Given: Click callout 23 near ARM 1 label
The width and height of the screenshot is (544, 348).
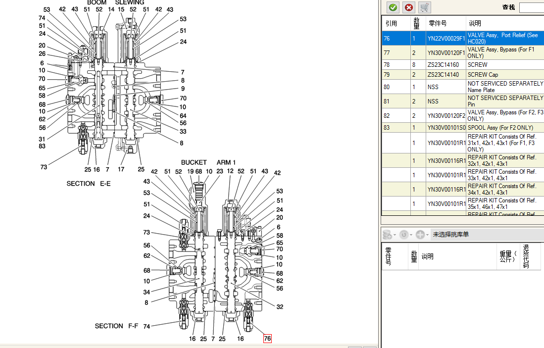Looking at the screenshot, I should point(220,171).
